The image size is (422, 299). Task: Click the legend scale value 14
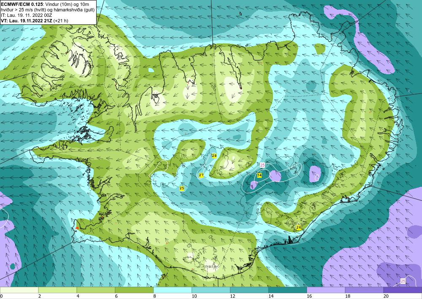click(271, 296)
